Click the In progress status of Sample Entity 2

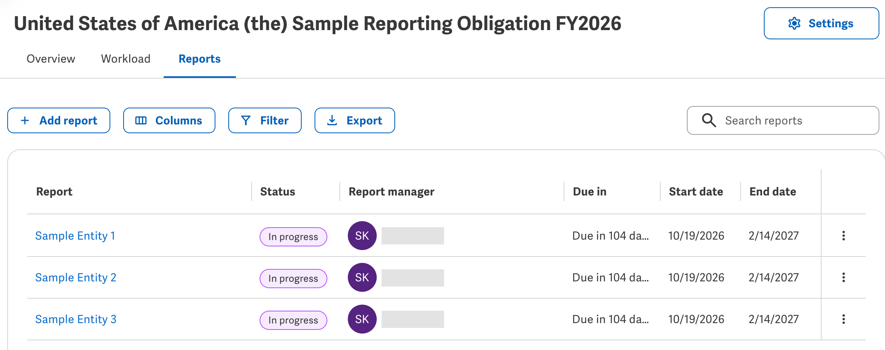(x=293, y=279)
